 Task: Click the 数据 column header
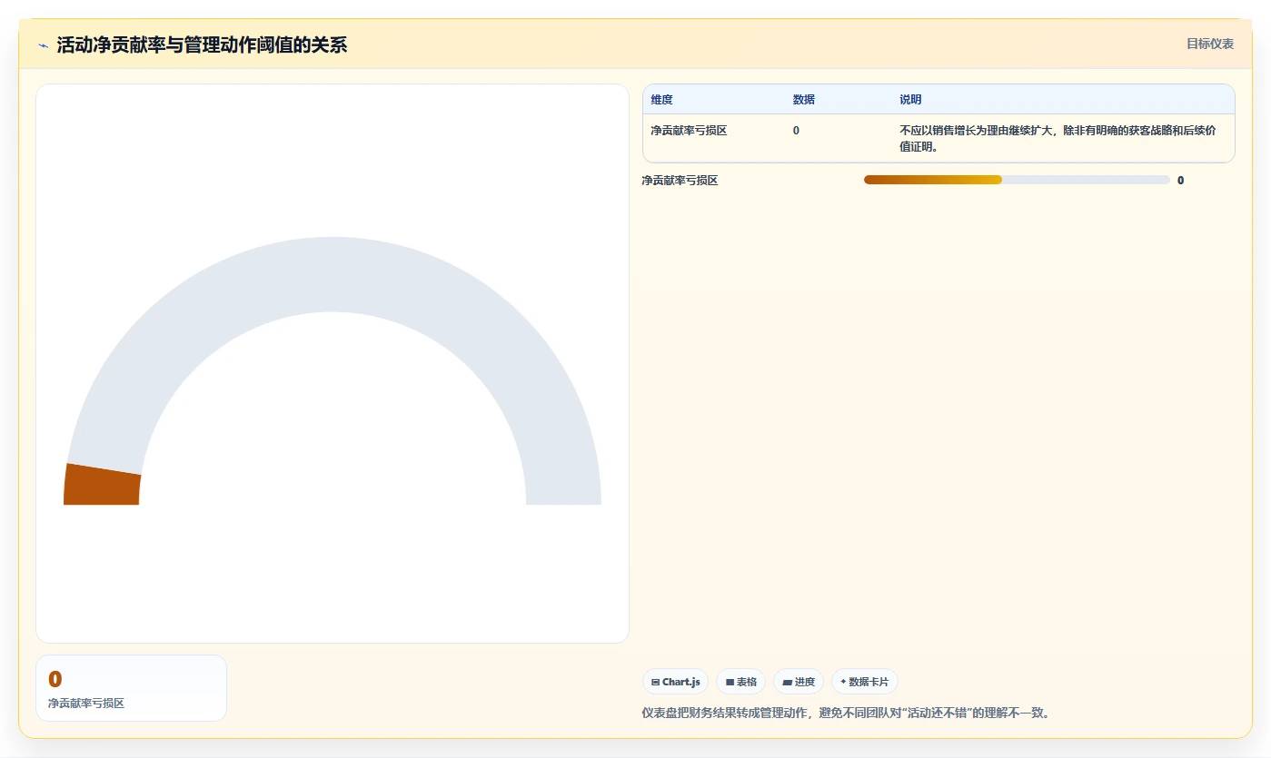804,100
